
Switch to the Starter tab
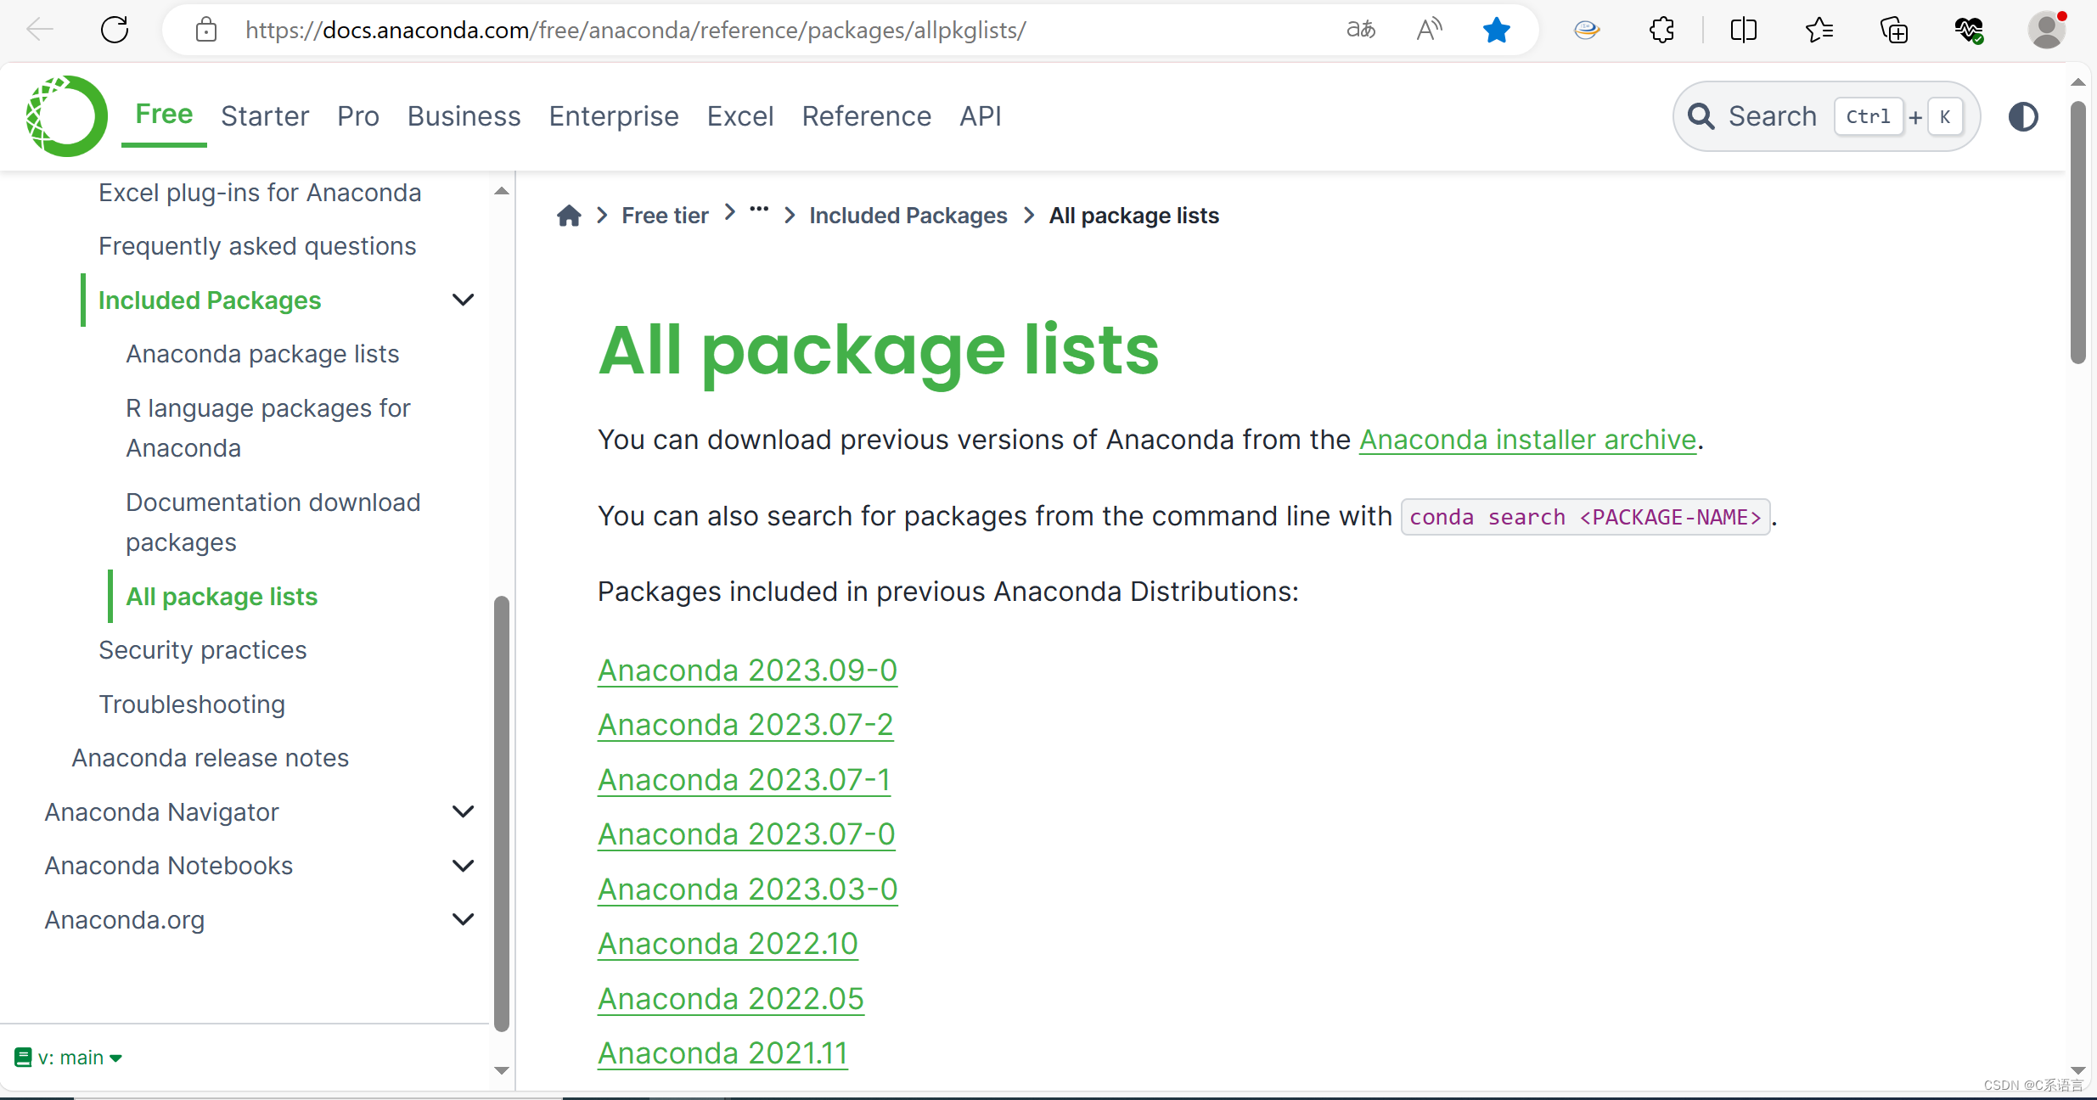tap(265, 116)
